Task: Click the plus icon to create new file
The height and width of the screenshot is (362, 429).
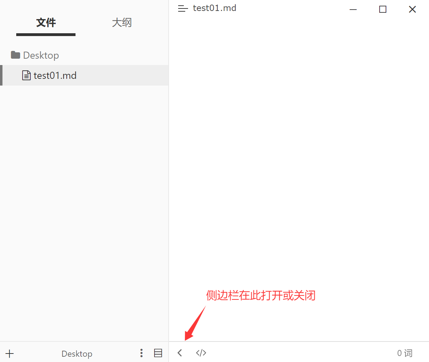Action: [10, 354]
